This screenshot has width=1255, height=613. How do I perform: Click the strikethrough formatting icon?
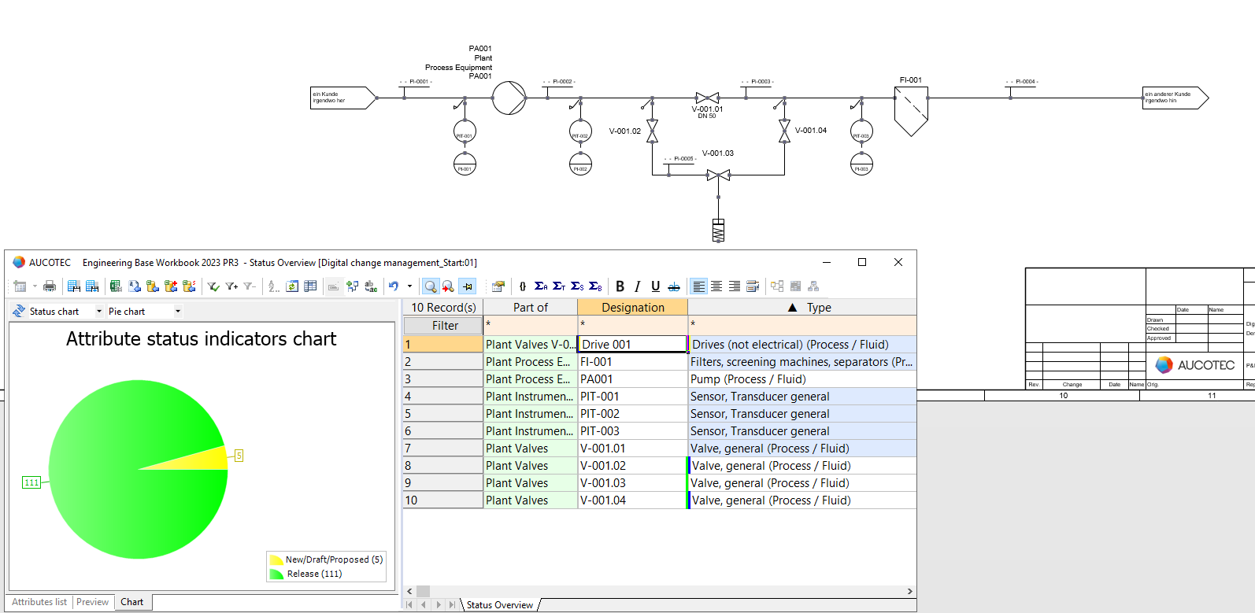pos(674,286)
